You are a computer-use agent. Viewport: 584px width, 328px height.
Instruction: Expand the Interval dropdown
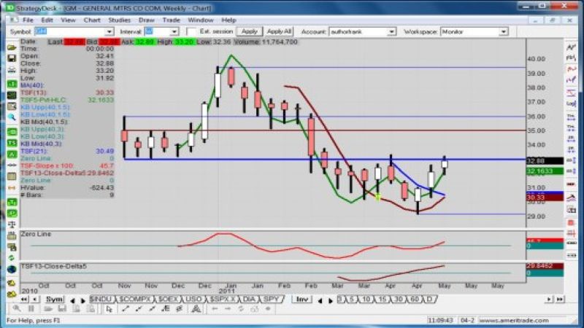(x=174, y=32)
